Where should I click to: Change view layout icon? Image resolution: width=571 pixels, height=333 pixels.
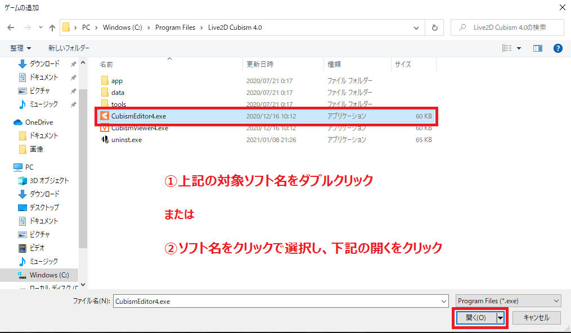(507, 48)
